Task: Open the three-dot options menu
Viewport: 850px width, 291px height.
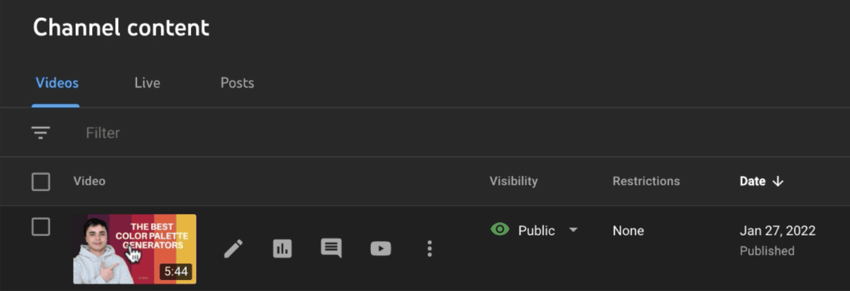Action: tap(429, 249)
